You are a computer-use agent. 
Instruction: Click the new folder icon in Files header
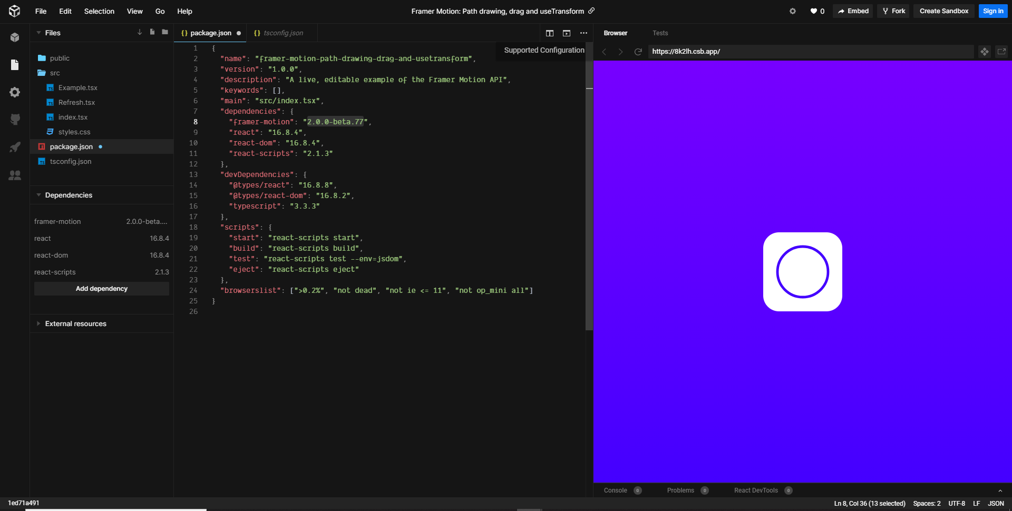165,32
